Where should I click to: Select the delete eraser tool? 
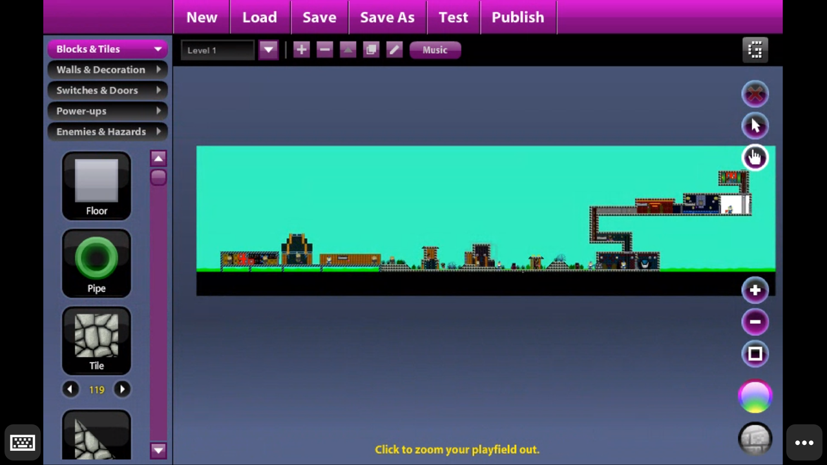tap(755, 94)
